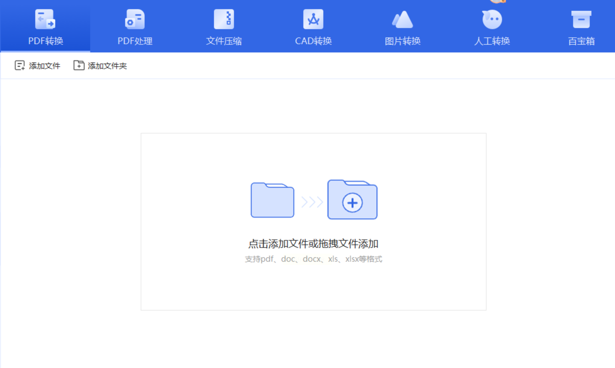
Task: Open the PDF处理 document icon
Action: (x=135, y=19)
